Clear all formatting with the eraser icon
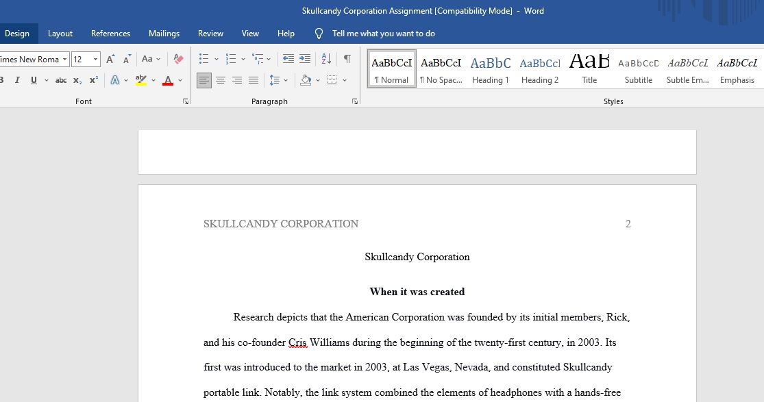This screenshot has height=402, width=764. click(178, 59)
